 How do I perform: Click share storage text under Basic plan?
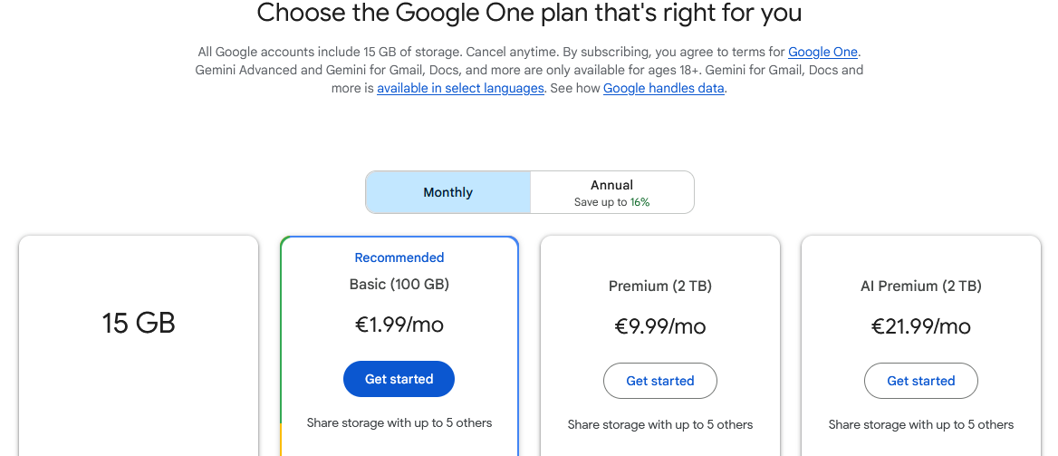click(399, 422)
